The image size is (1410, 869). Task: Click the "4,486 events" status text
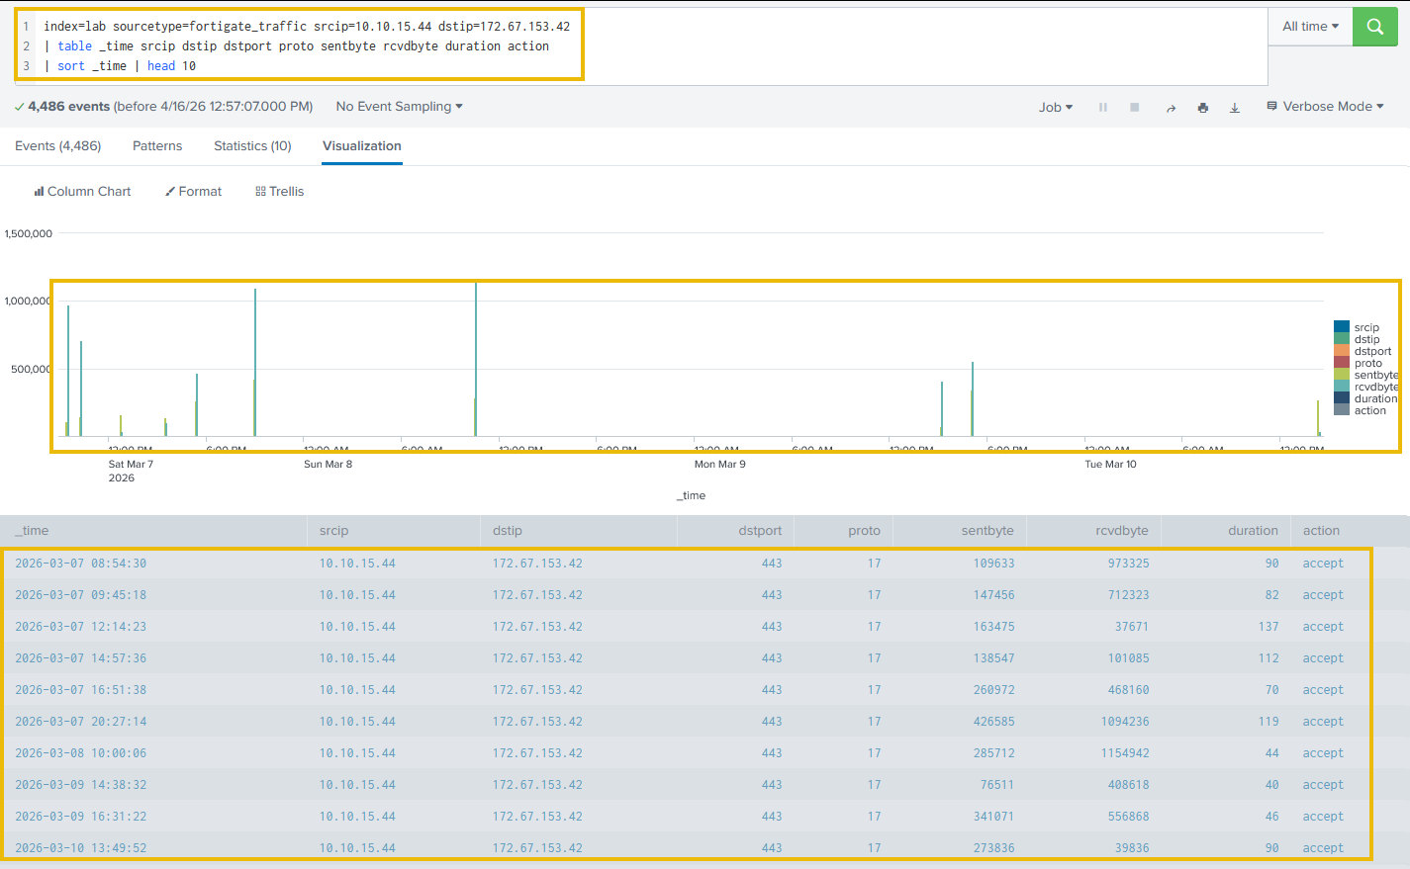pyautogui.click(x=68, y=107)
